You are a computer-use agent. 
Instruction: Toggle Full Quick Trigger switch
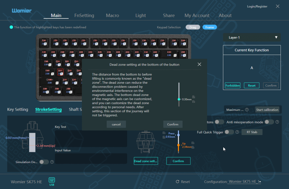pyautogui.click(x=229, y=132)
